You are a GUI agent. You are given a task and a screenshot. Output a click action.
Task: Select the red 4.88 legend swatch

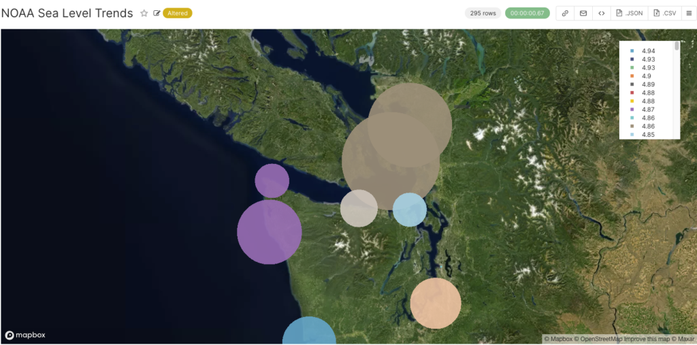[632, 93]
